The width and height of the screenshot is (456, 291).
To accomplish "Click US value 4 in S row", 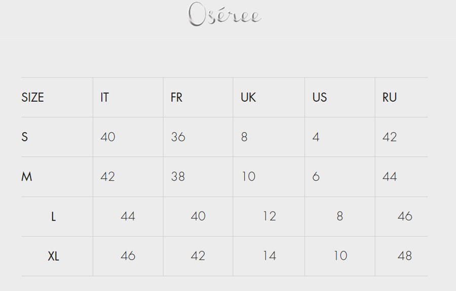I will point(316,137).
